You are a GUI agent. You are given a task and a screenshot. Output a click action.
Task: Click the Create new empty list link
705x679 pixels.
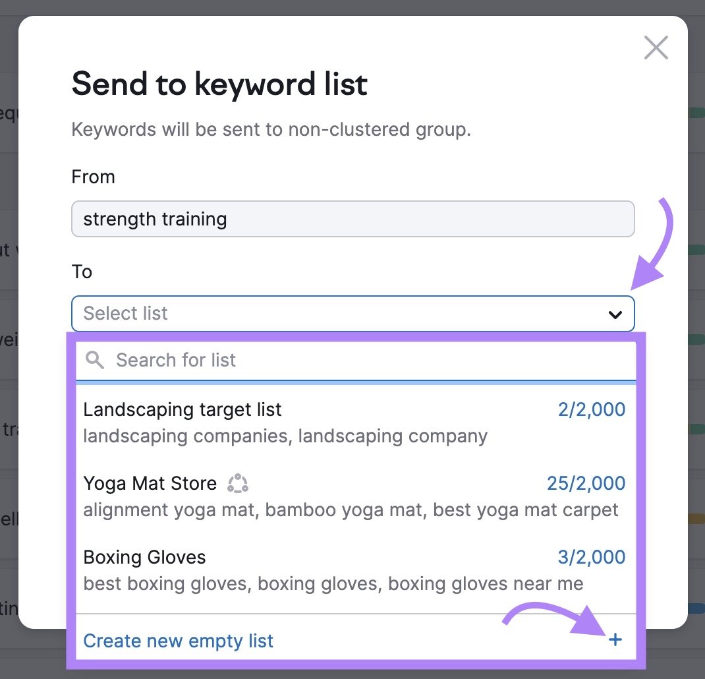178,640
